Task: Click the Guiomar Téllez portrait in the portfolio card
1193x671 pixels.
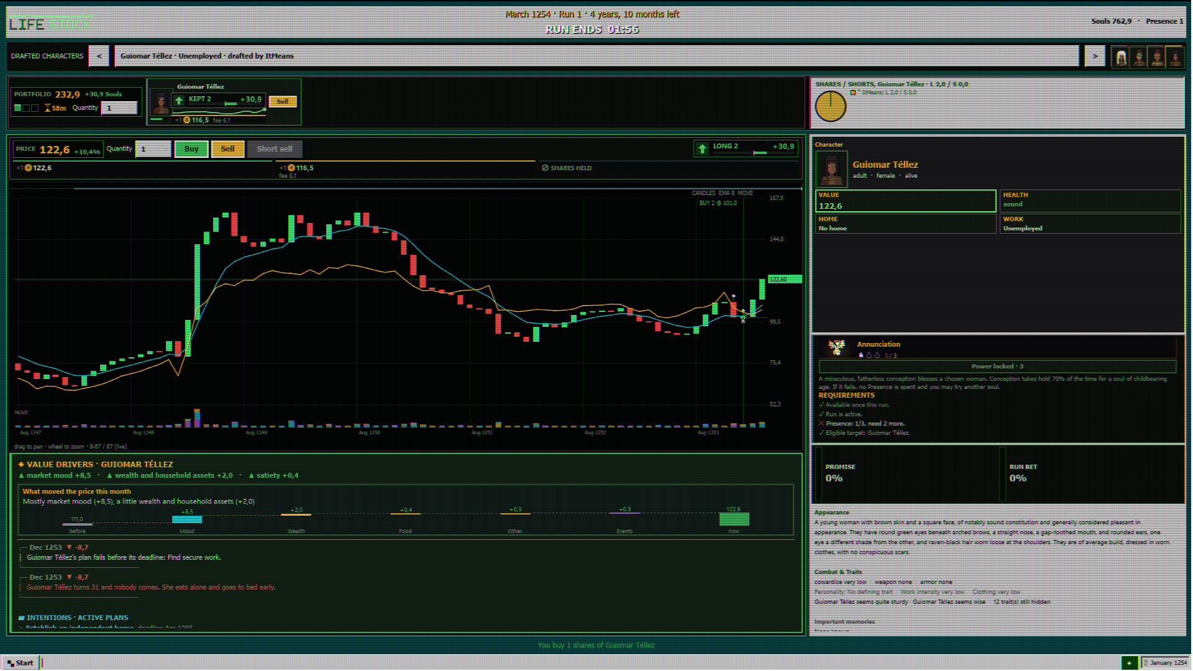Action: (x=161, y=103)
